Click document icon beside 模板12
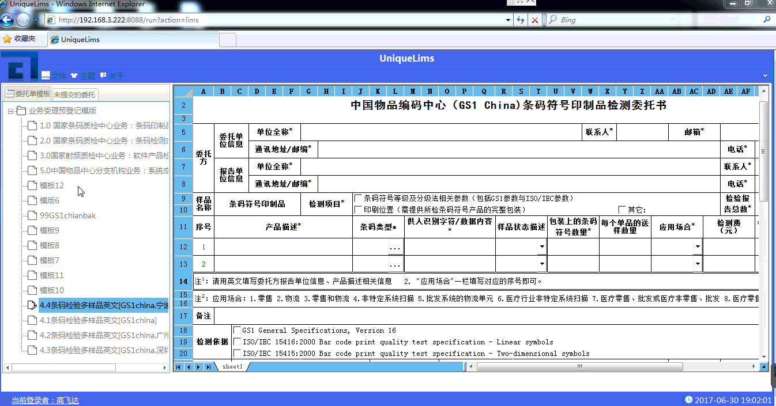 (x=32, y=185)
